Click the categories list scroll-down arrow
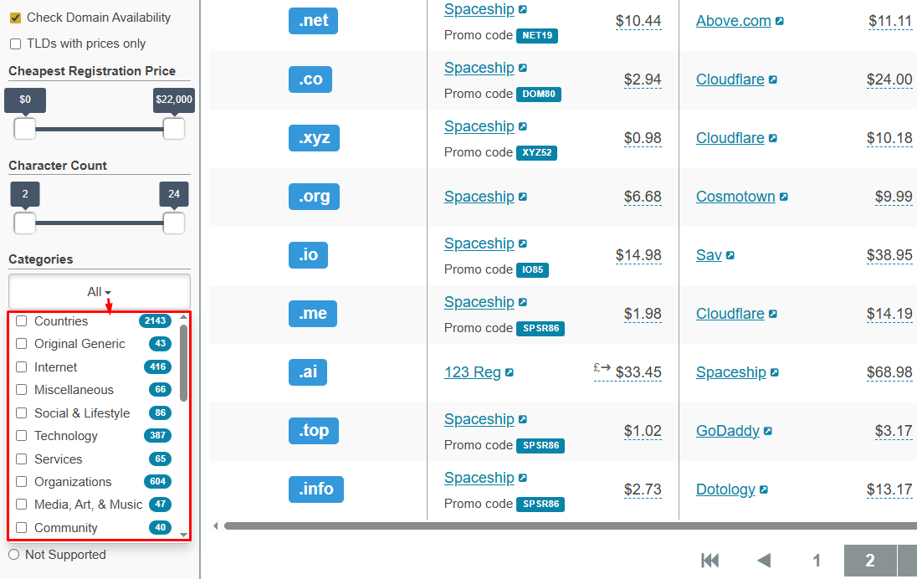Image resolution: width=917 pixels, height=579 pixels. click(183, 535)
